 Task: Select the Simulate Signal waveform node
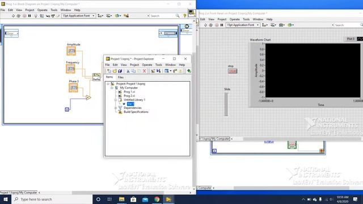point(96,77)
